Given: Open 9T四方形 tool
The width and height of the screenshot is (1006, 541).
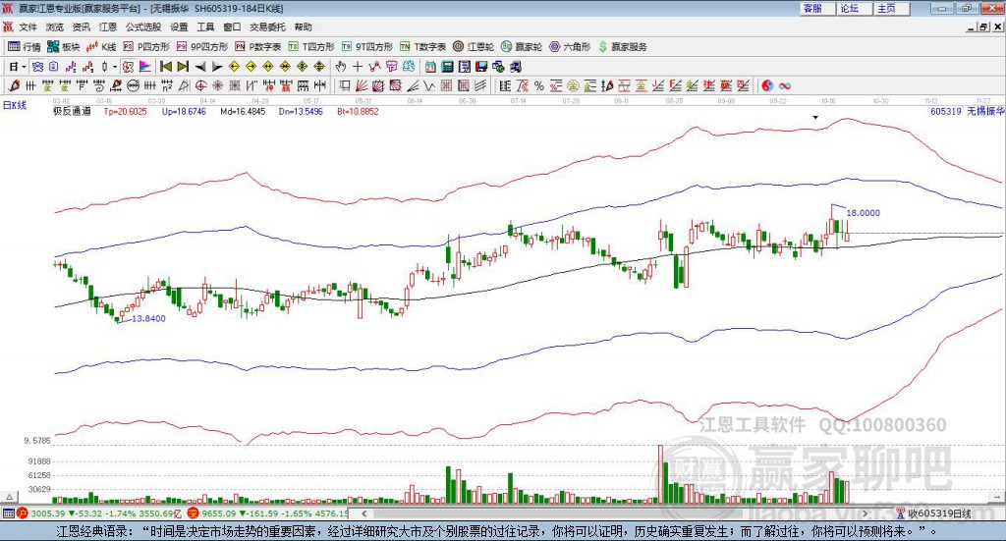Looking at the screenshot, I should (367, 47).
